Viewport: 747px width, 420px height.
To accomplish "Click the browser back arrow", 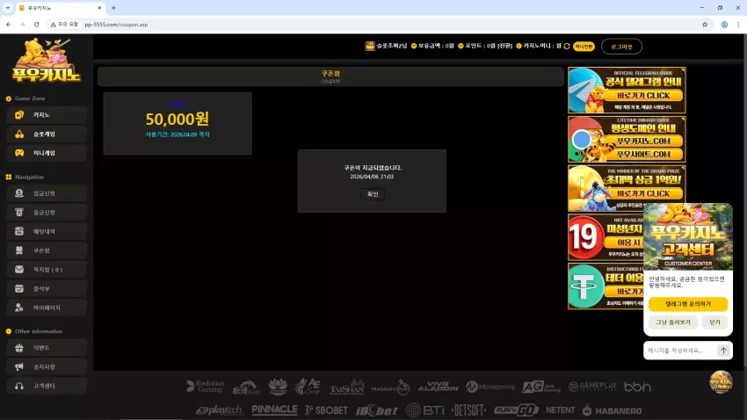I will pyautogui.click(x=9, y=25).
